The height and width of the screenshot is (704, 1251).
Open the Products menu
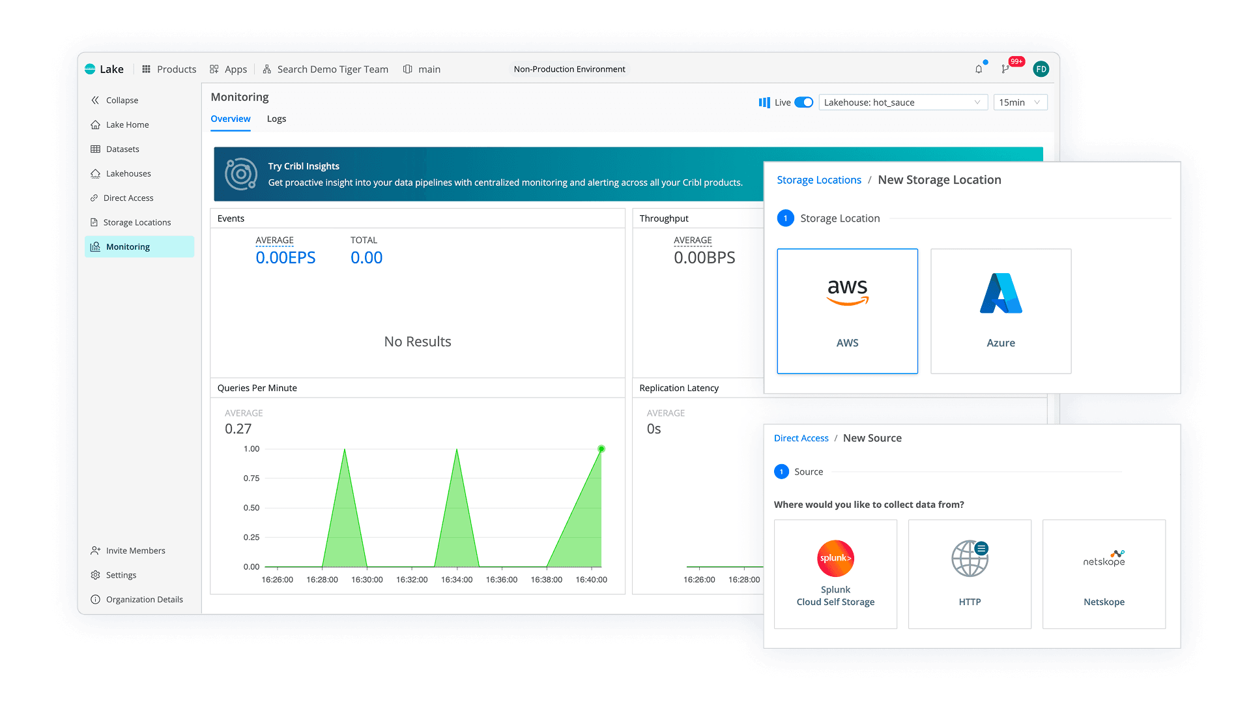pos(169,69)
